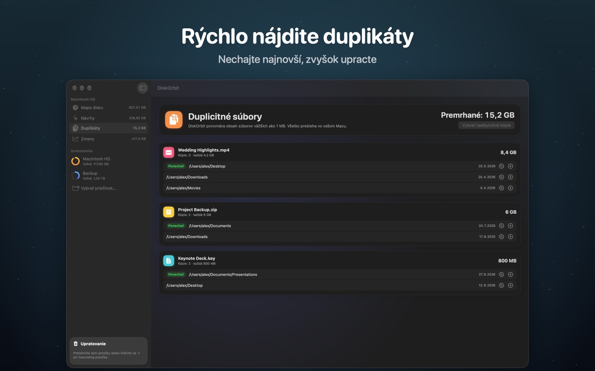Reveal /Users/alex/Documents 24.7.2026 copy with magnifier
Viewport: 595px width, 371px height.
point(501,226)
